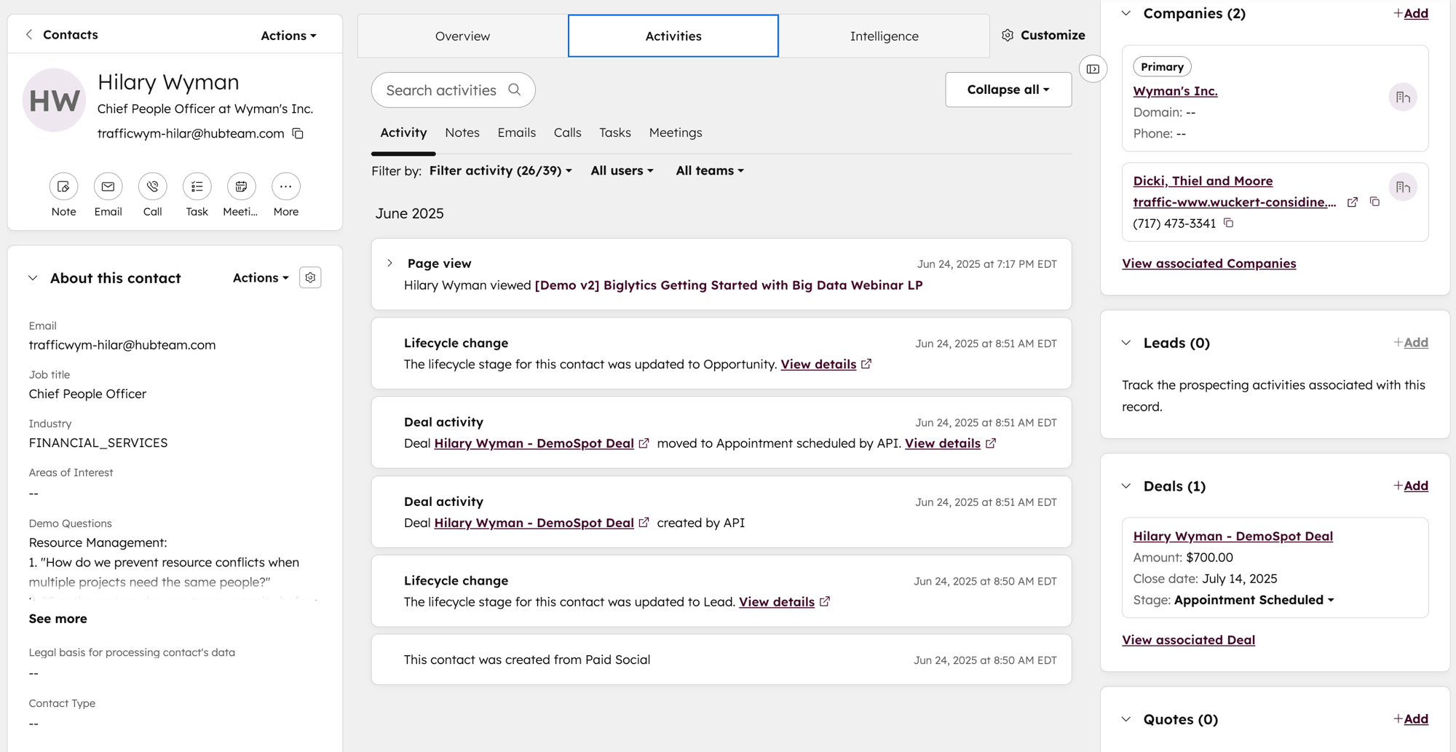The width and height of the screenshot is (1456, 752).
Task: Copy Hilary's email address with the copy icon
Action: tap(297, 134)
